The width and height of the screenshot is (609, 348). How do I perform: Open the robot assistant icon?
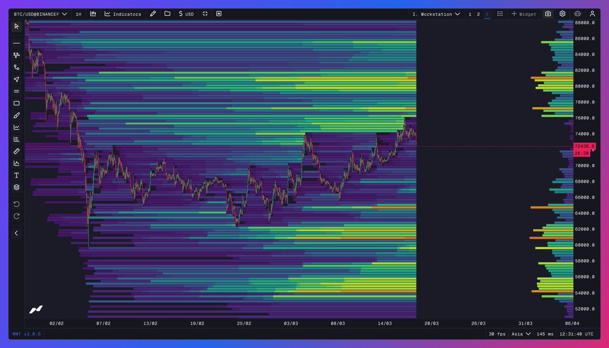578,14
